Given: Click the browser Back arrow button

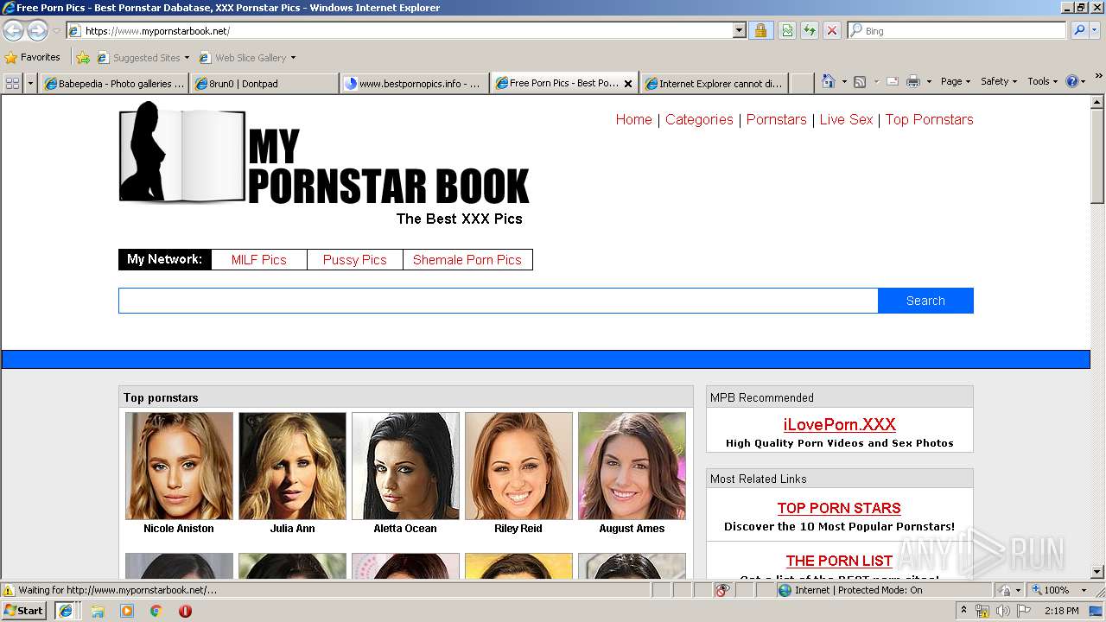Looking at the screenshot, I should 13,31.
